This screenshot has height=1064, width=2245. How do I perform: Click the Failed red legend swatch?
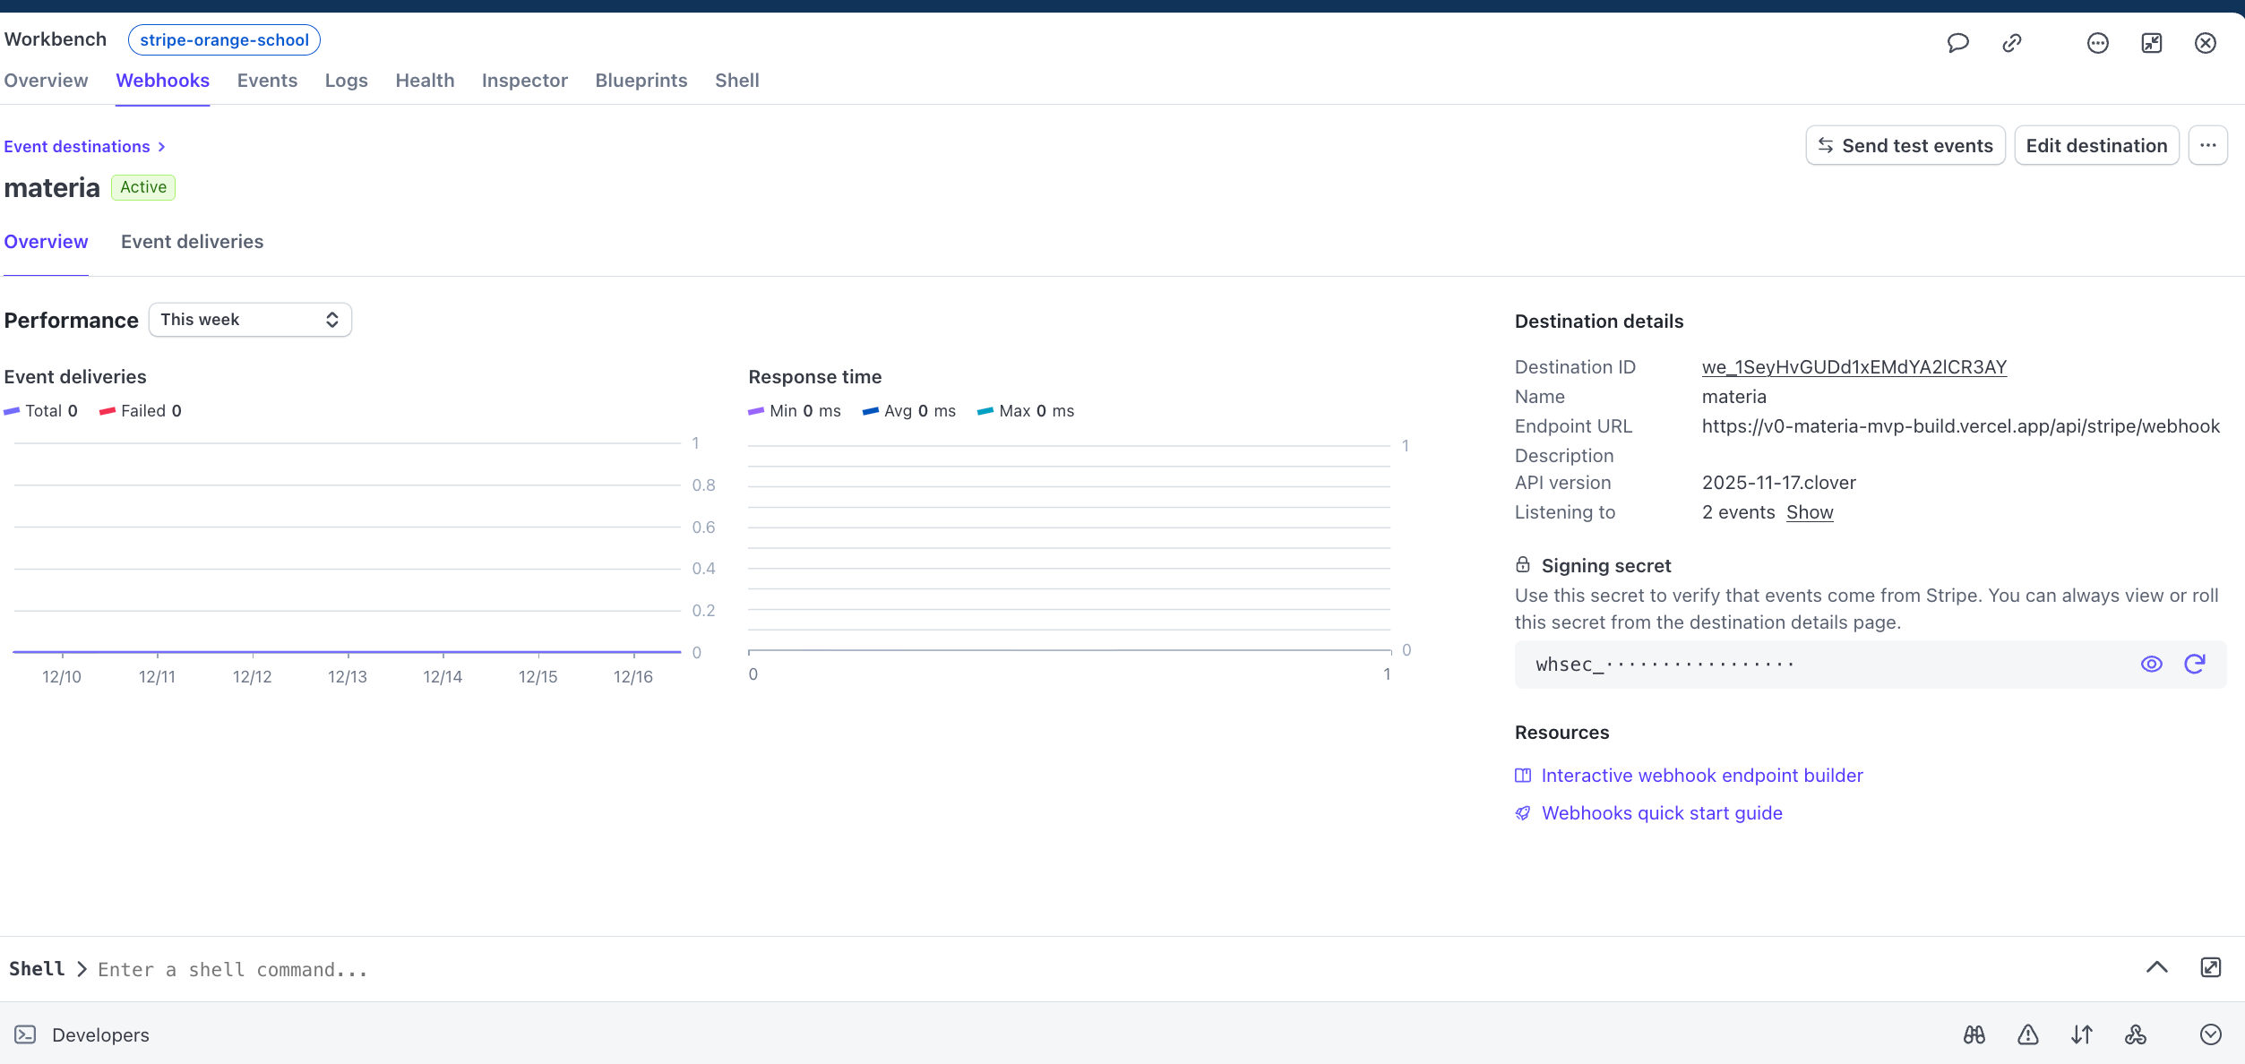coord(108,411)
